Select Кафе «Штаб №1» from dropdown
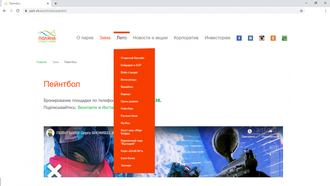Screen dimensions: 330x186 coord(132,151)
